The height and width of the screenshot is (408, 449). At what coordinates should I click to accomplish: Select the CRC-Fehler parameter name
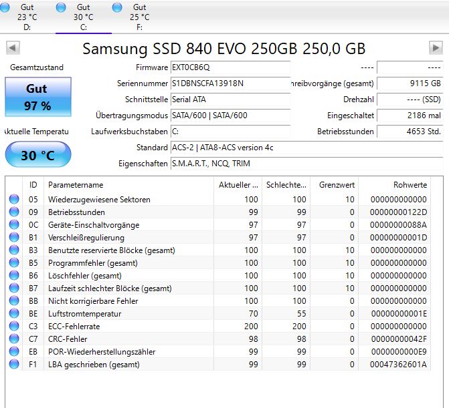tap(68, 339)
